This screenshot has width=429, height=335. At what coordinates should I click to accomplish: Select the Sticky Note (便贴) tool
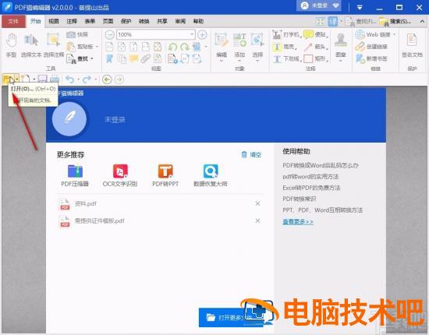point(316,35)
